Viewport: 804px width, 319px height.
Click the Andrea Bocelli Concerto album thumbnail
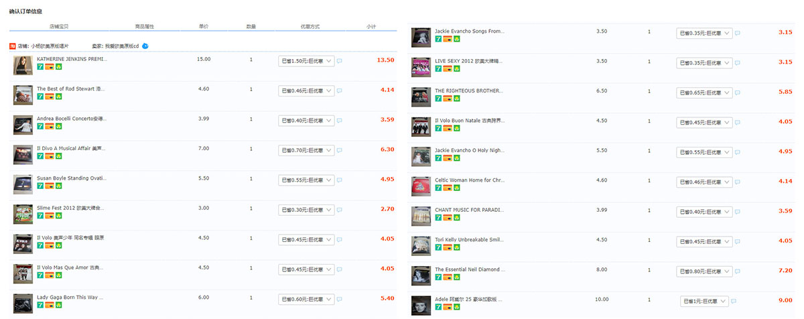[x=23, y=125]
